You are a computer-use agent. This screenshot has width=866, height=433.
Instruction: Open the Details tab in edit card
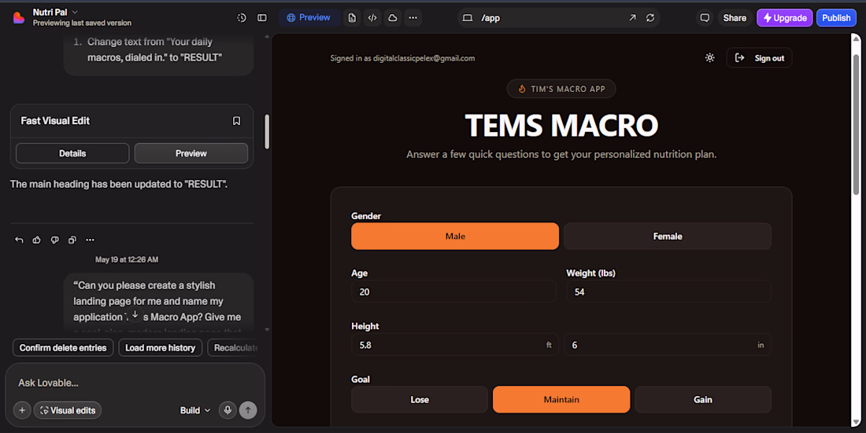coord(72,153)
